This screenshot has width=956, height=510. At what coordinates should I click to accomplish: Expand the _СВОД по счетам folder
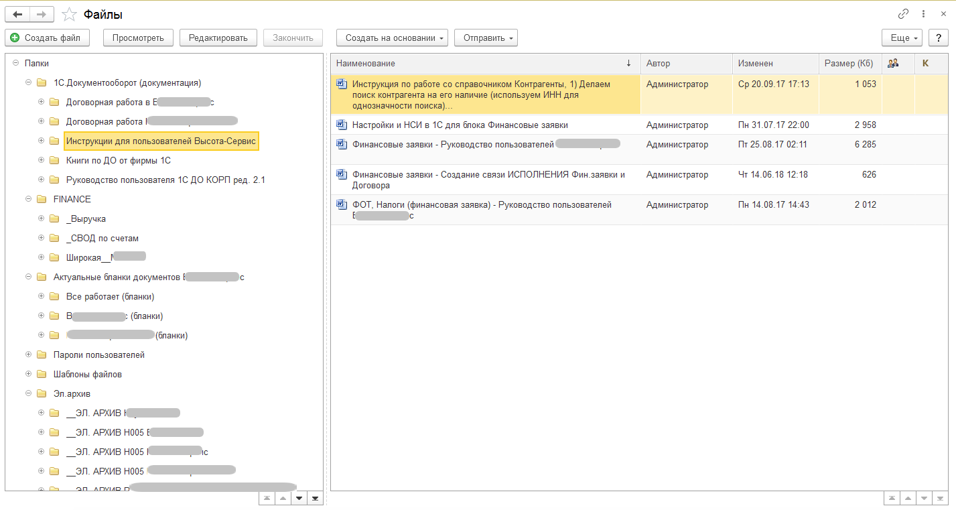41,239
